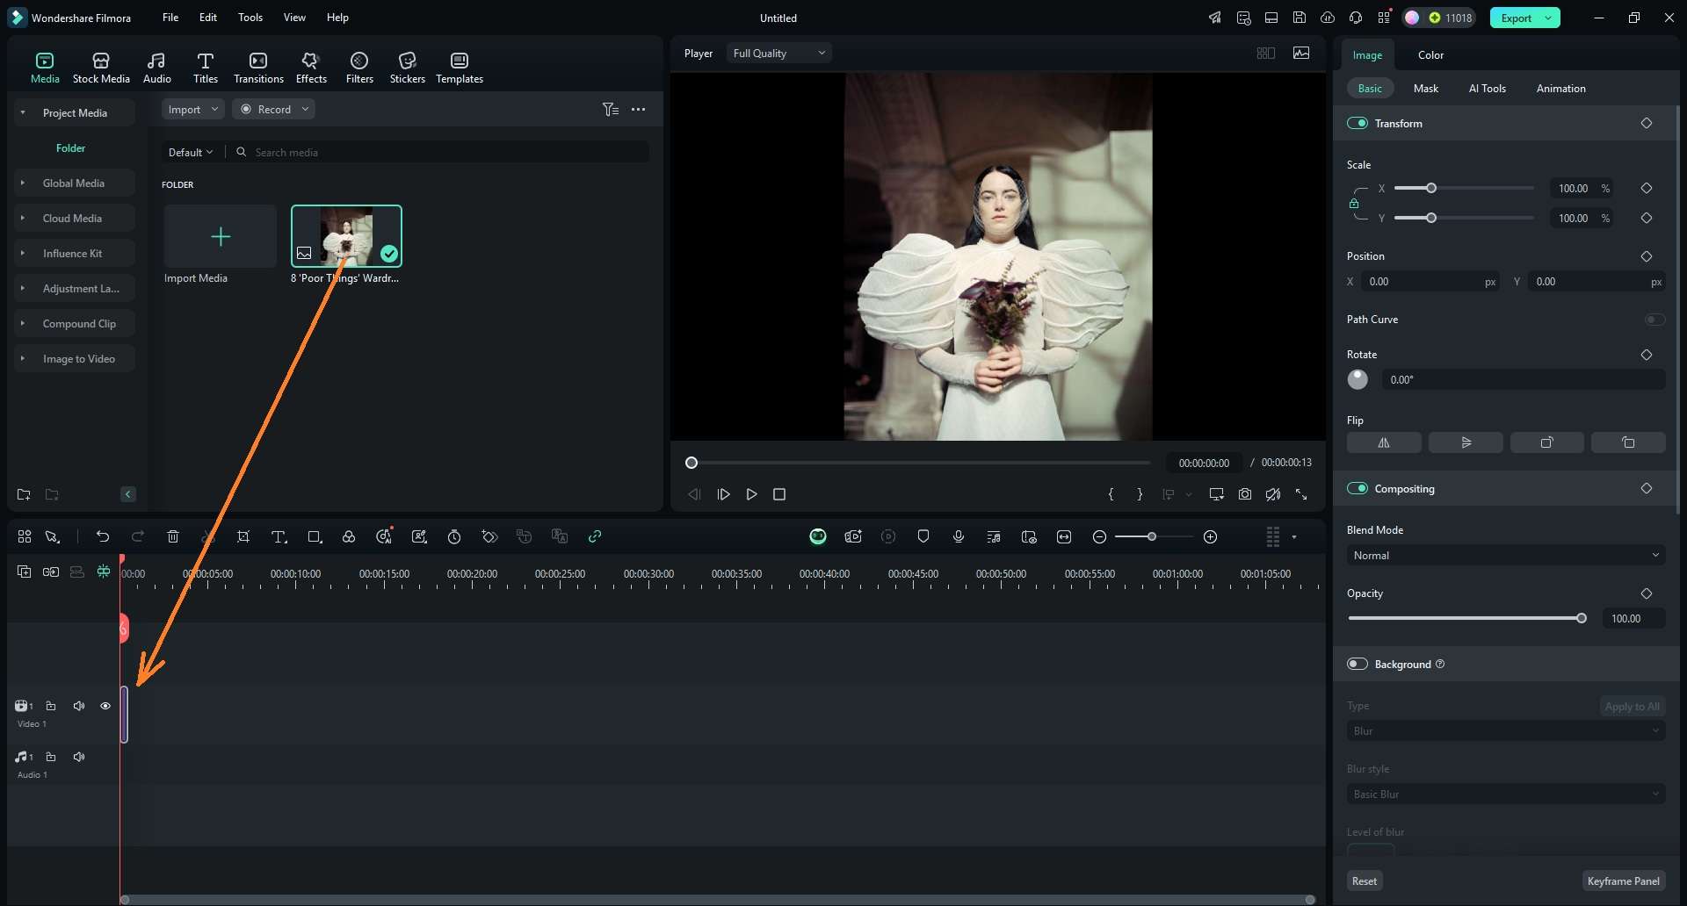Open the Default sort dropdown
This screenshot has height=906, width=1687.
191,153
